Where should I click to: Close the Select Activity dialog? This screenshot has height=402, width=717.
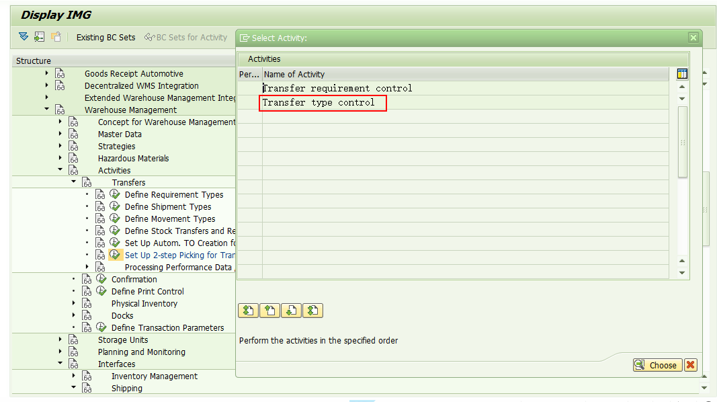pos(693,38)
